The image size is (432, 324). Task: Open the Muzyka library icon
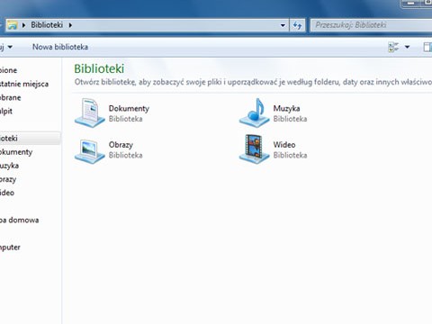pyautogui.click(x=254, y=112)
